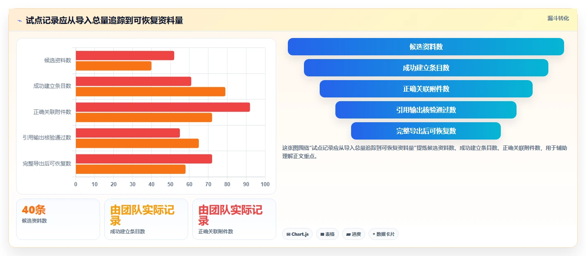Image resolution: width=586 pixels, height=256 pixels.
Task: Click the orange bar for 引用输出核验通过数
Action: (x=137, y=143)
